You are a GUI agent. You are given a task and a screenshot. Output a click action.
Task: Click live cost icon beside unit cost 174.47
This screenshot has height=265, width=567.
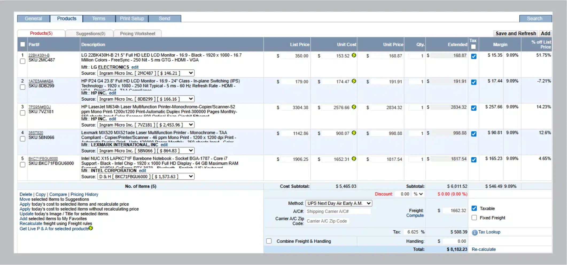point(354,81)
